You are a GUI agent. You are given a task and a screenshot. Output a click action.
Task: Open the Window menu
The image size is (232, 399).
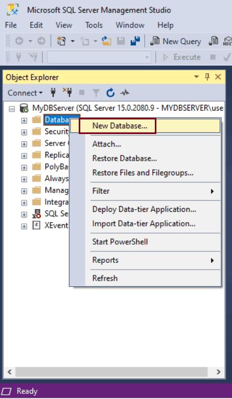[x=130, y=25]
